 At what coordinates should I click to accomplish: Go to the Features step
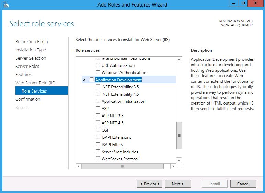pos(23,75)
